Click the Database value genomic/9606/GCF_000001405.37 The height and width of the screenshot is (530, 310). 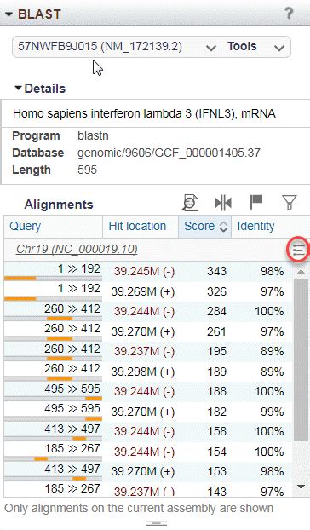pyautogui.click(x=169, y=153)
